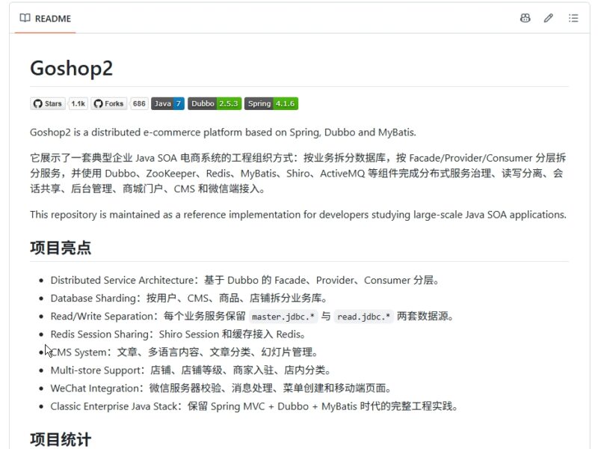Click the 1.1k stars count badge
The height and width of the screenshot is (449, 598).
coord(78,103)
